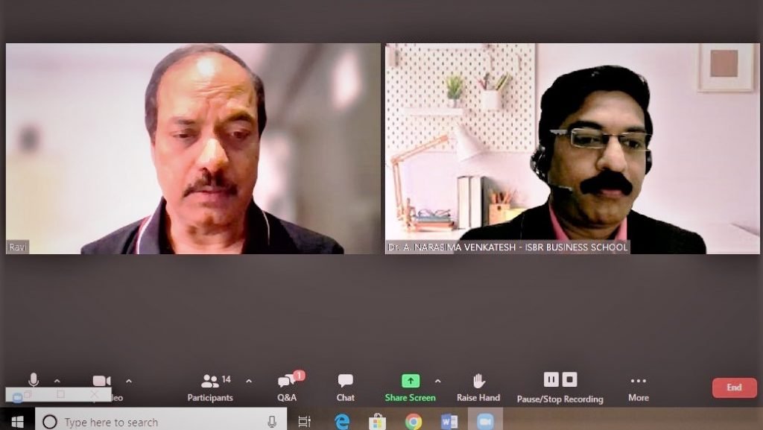The height and width of the screenshot is (430, 763).
Task: Click the green Share Screen icon
Action: click(411, 380)
